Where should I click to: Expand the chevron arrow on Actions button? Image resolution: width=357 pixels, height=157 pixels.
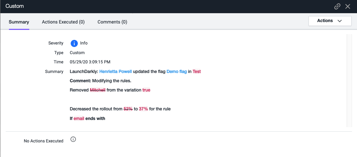tap(339, 21)
